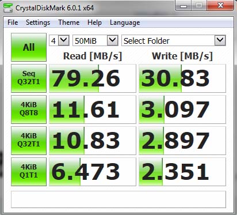The height and width of the screenshot is (215, 237).
Task: Click the Seq write result 30.83
Action: click(182, 78)
